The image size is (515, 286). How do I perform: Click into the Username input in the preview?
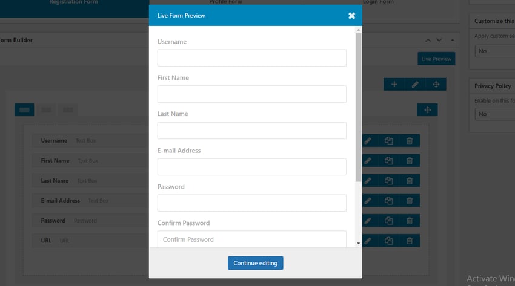251,58
